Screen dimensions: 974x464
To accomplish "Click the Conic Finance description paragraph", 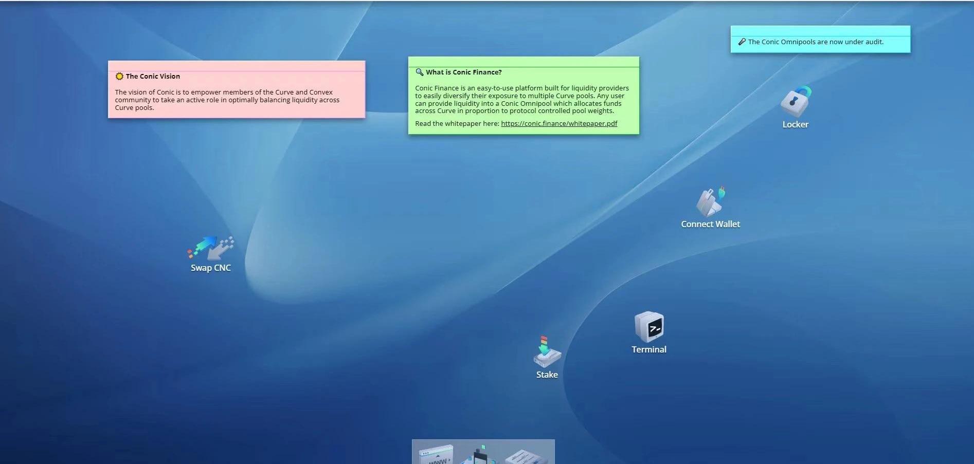I will 522,99.
